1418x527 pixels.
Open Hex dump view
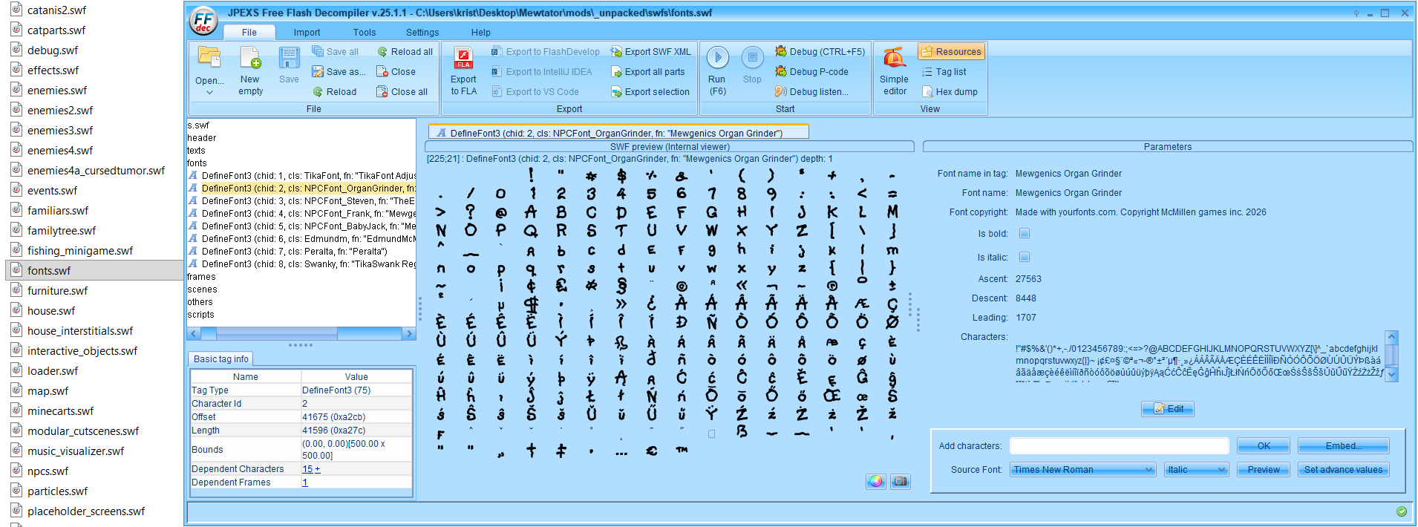pyautogui.click(x=950, y=92)
